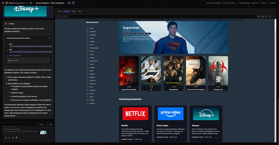Viewport: 279px width, 145px height.
Task: Click the npm run dev command block
Action: (x=28, y=61)
